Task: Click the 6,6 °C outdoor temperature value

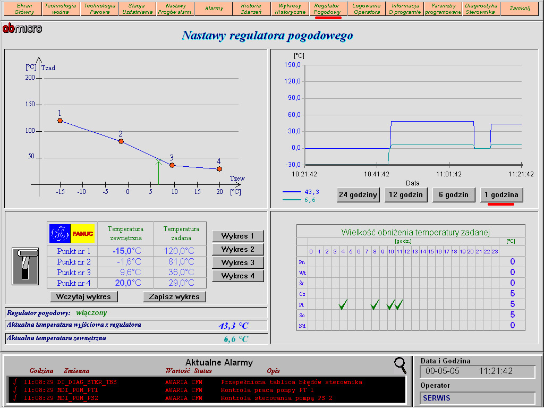Action: tap(236, 339)
